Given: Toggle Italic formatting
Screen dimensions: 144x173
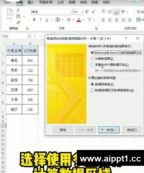Looking at the screenshot, I should point(41,20).
